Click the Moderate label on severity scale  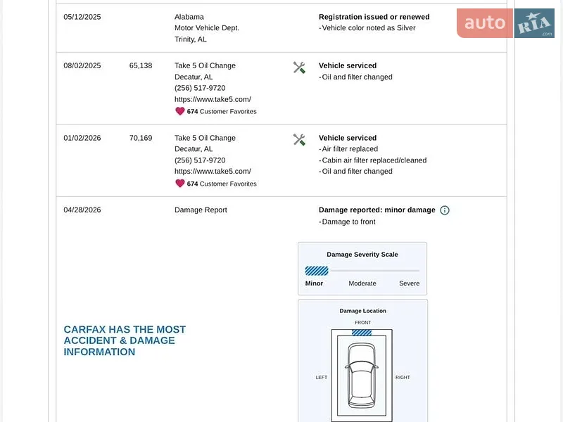[362, 283]
